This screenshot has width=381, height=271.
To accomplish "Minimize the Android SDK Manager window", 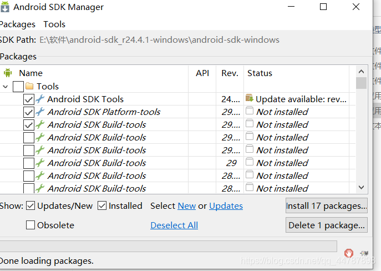I will point(291,7).
